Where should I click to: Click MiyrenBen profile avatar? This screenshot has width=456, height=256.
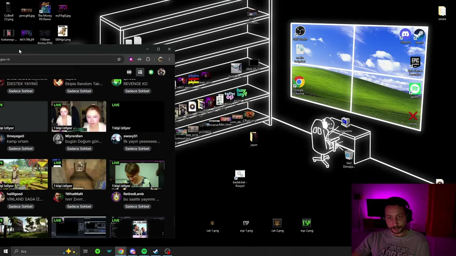tap(58, 139)
